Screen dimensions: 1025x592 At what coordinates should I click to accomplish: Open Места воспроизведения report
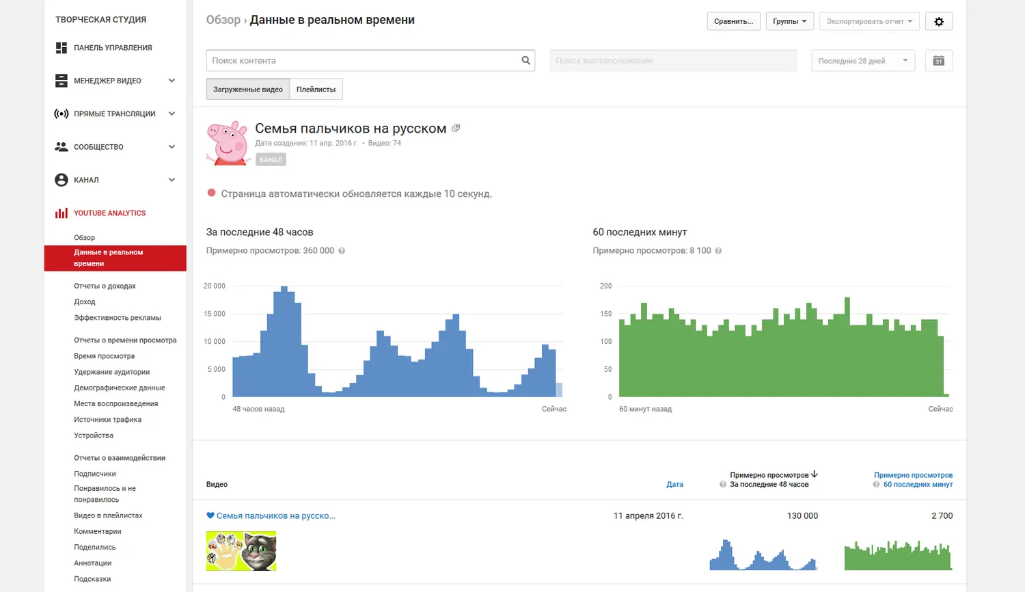(116, 404)
